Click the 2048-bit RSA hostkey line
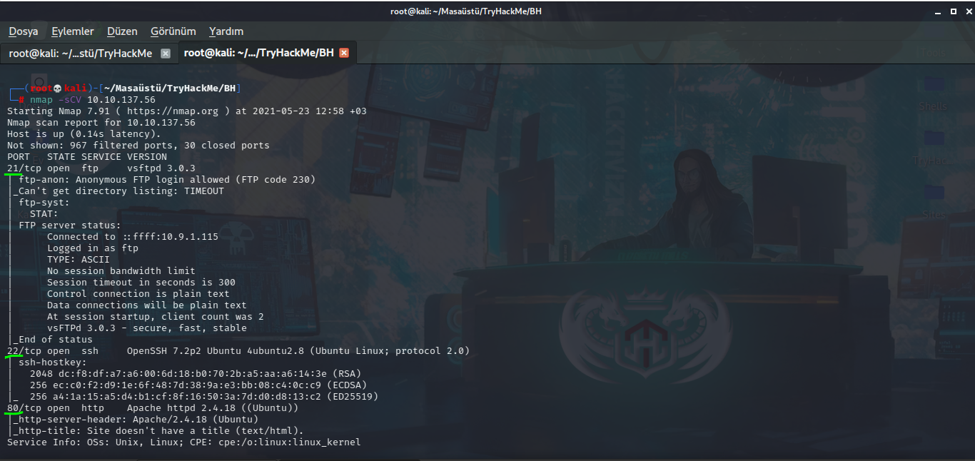The height and width of the screenshot is (461, 975). click(196, 374)
